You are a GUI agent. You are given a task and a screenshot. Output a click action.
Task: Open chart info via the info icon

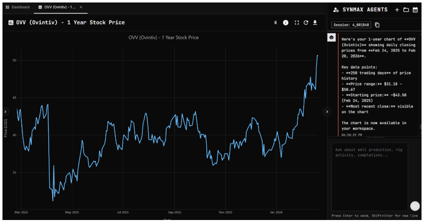pos(286,22)
